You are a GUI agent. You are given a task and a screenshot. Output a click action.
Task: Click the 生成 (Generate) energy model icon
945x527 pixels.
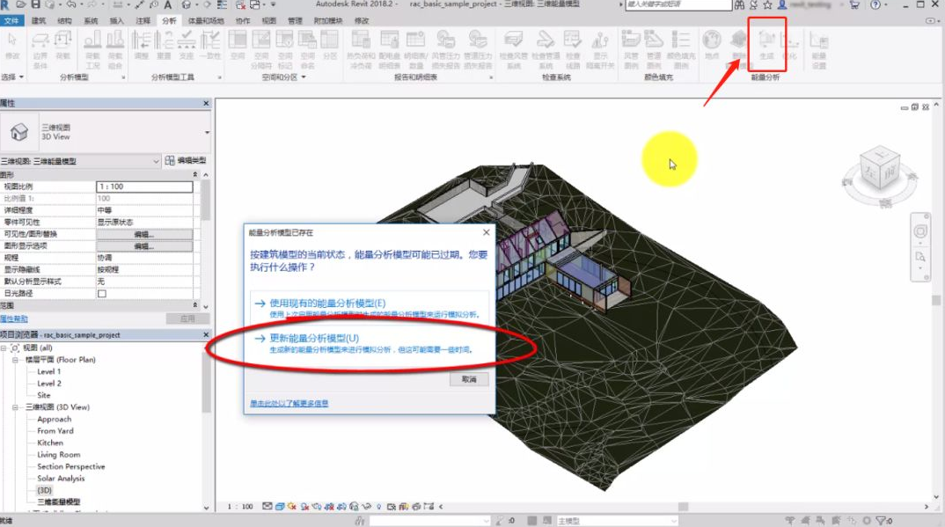click(766, 45)
